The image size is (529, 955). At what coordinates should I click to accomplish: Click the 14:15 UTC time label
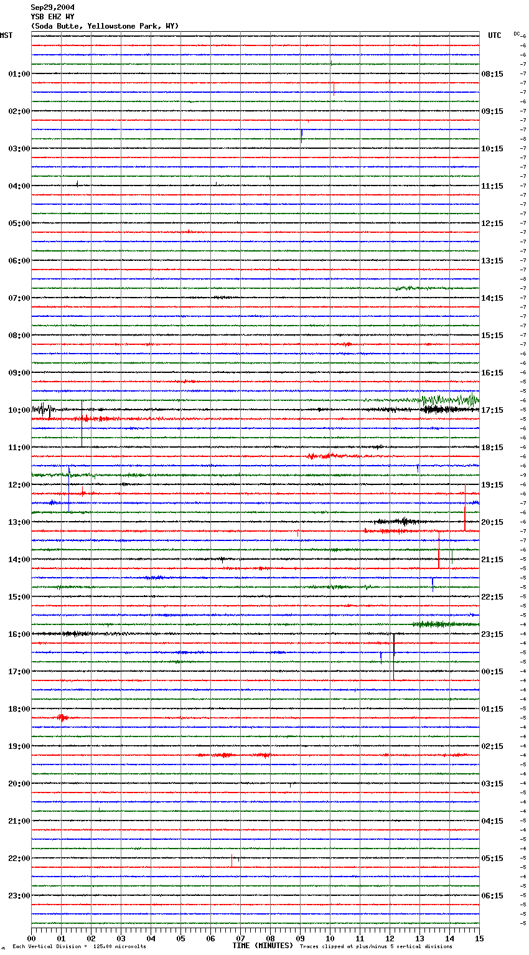(492, 298)
